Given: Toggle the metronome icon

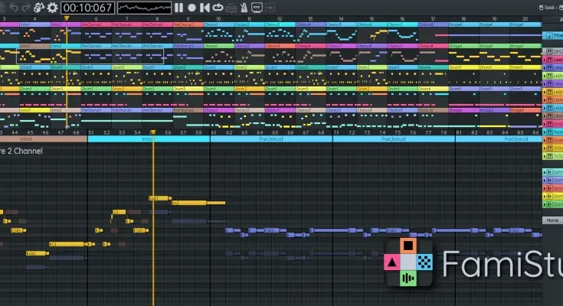Looking at the screenshot, I should (x=244, y=7).
